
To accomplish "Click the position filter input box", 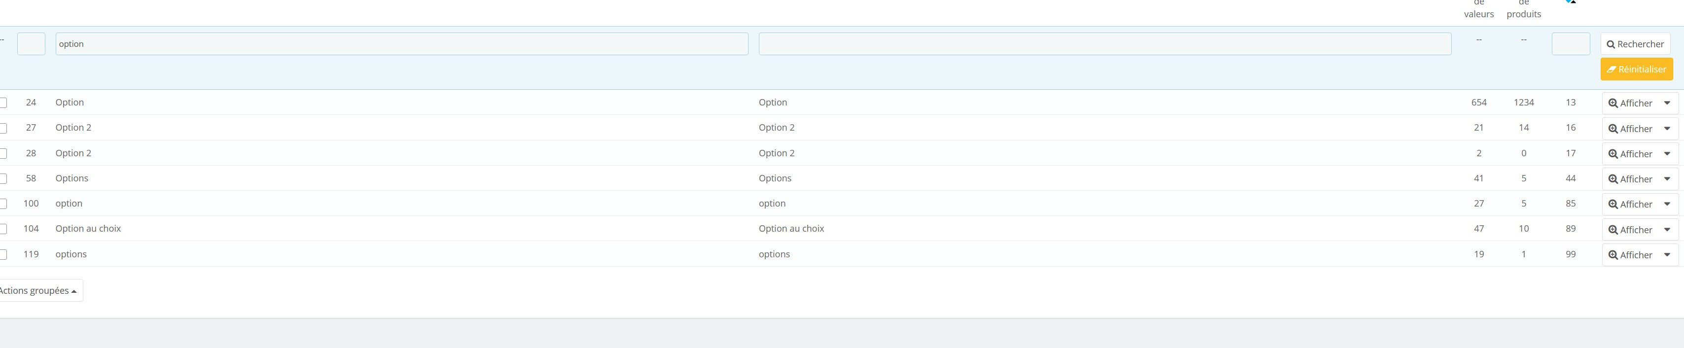I will tap(1570, 44).
